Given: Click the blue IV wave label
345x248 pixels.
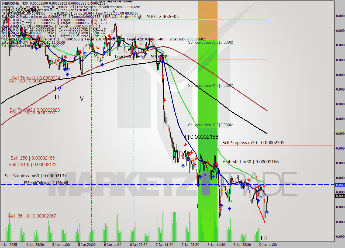Looking at the screenshot, I should click(x=58, y=88).
